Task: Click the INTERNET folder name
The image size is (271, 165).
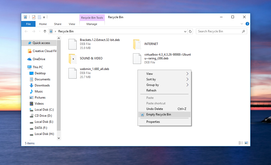Action: 151,44
